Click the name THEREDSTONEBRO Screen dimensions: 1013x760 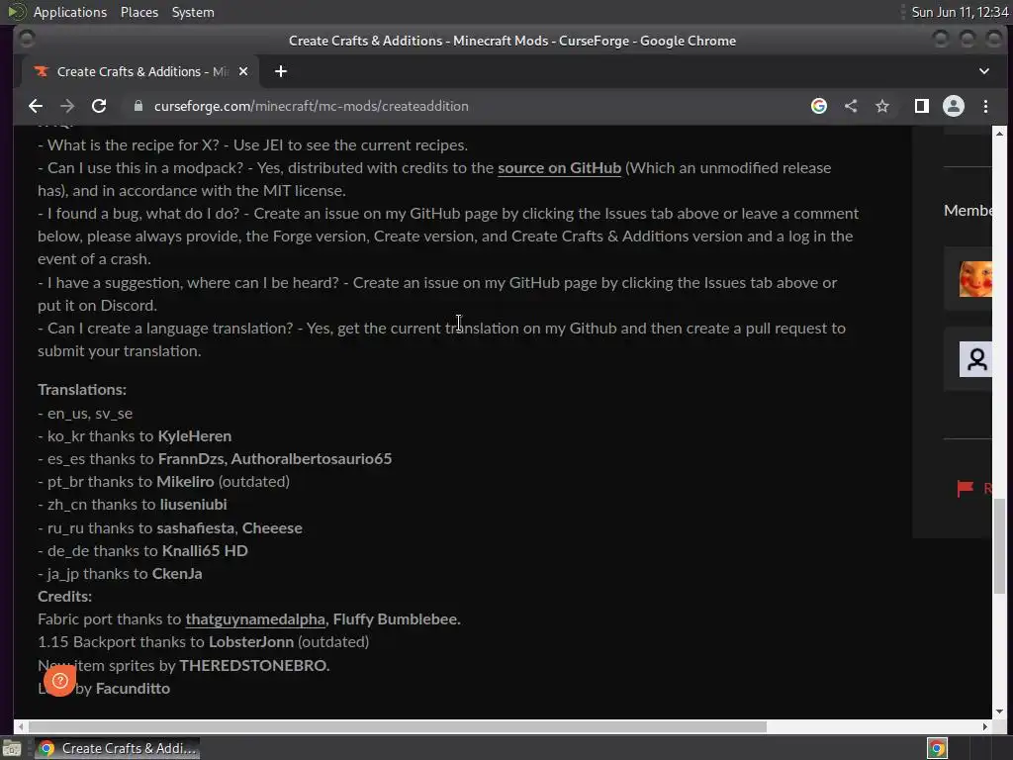click(254, 665)
